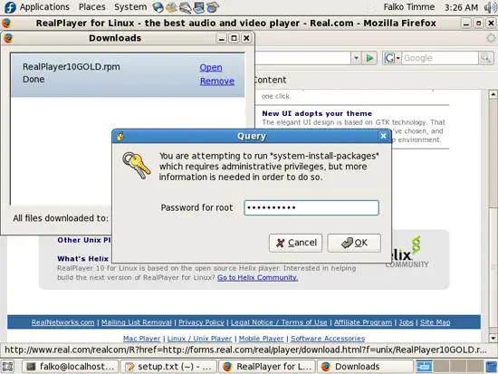Open the Places menu
The width and height of the screenshot is (498, 374).
click(92, 7)
